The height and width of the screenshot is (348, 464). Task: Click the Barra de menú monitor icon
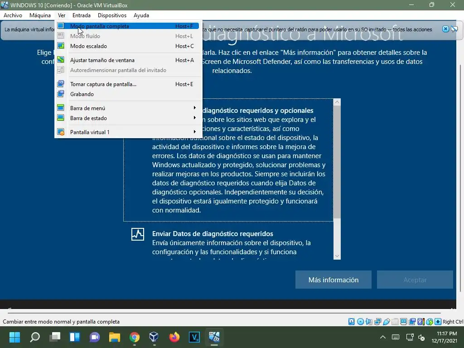61,108
